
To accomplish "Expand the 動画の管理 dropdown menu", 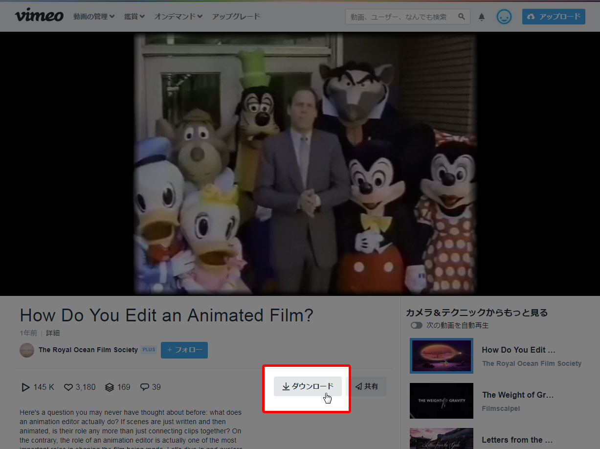I will pos(94,17).
